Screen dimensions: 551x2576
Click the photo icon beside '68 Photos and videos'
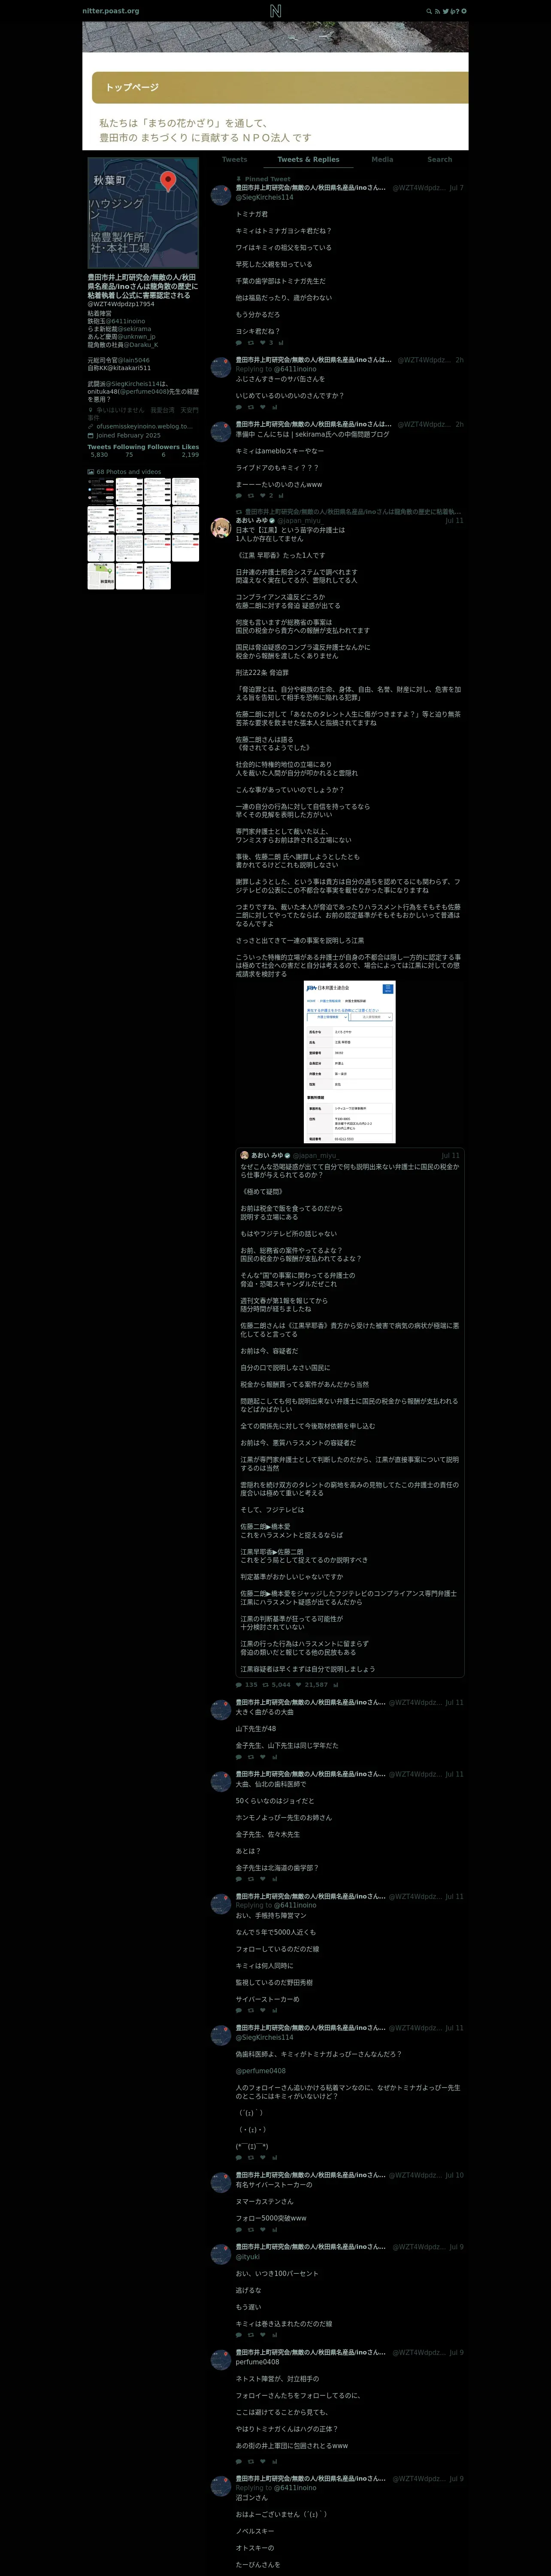click(x=90, y=471)
